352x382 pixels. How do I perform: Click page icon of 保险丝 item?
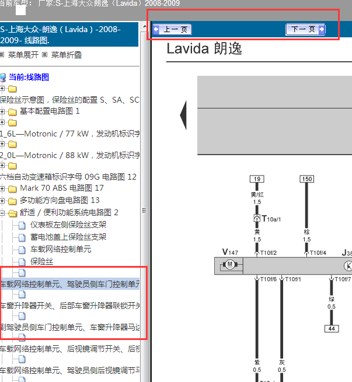(22, 262)
